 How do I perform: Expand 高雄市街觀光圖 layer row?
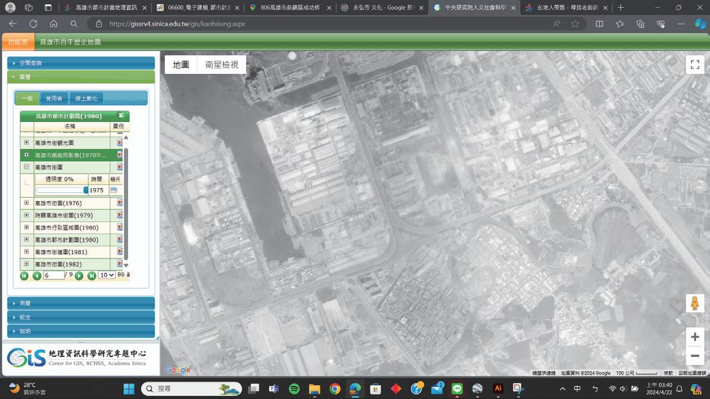[x=26, y=142]
